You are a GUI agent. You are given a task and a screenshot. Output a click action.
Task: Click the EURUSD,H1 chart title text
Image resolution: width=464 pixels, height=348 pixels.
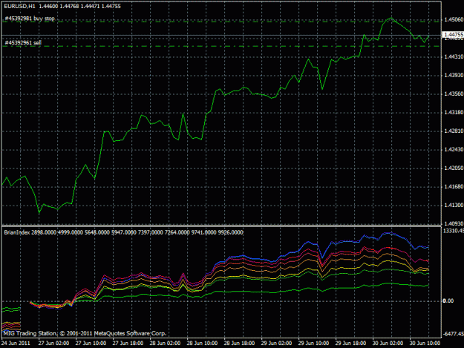(x=19, y=6)
